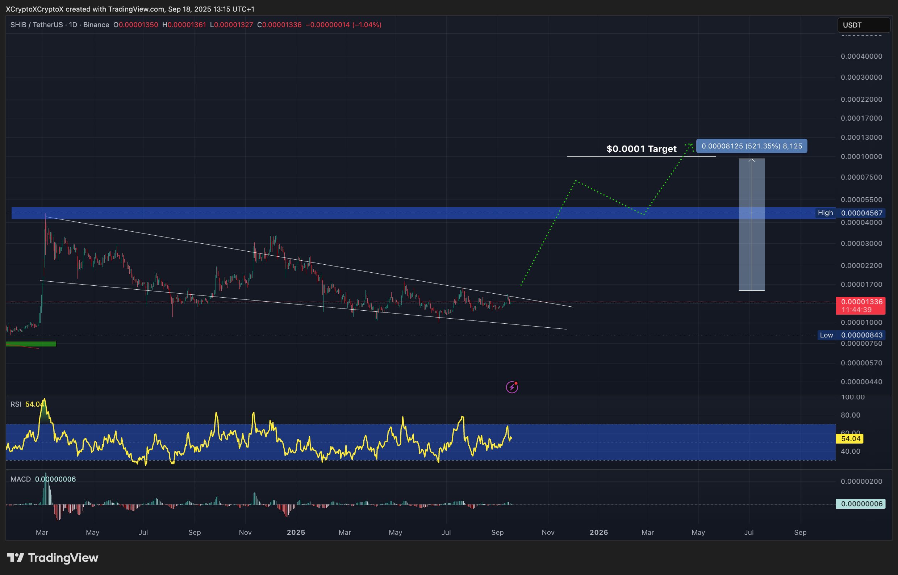Select the High price label tag
898x575 pixels.
(x=825, y=213)
